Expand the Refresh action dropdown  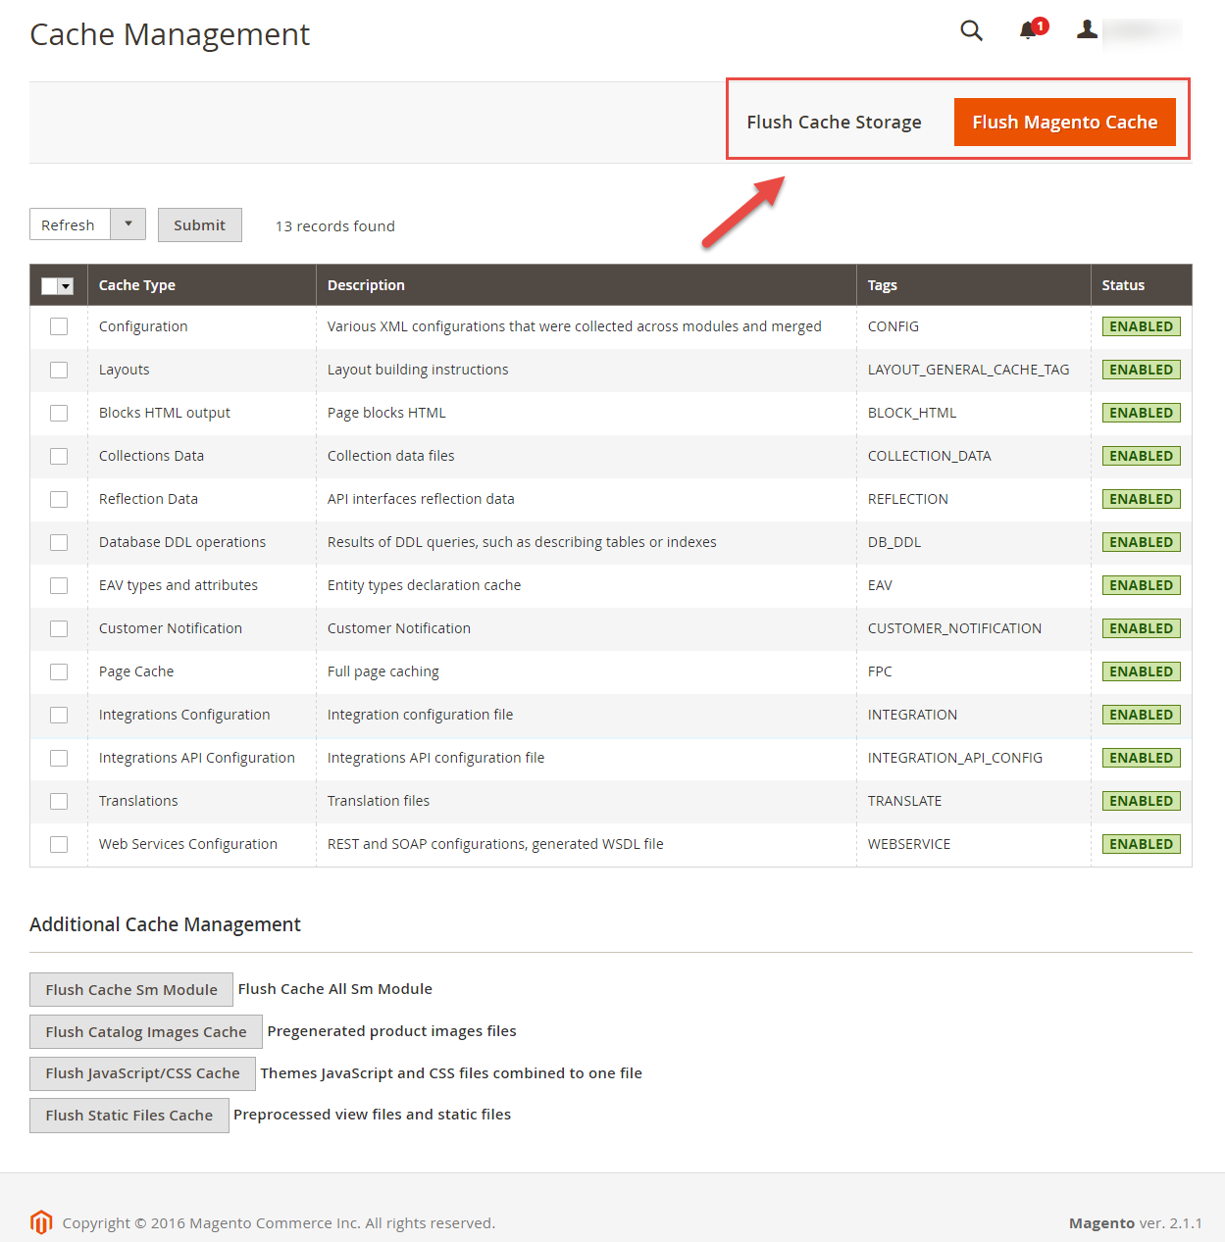click(128, 224)
